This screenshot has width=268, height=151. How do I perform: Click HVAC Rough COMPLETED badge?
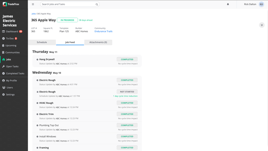127,103
